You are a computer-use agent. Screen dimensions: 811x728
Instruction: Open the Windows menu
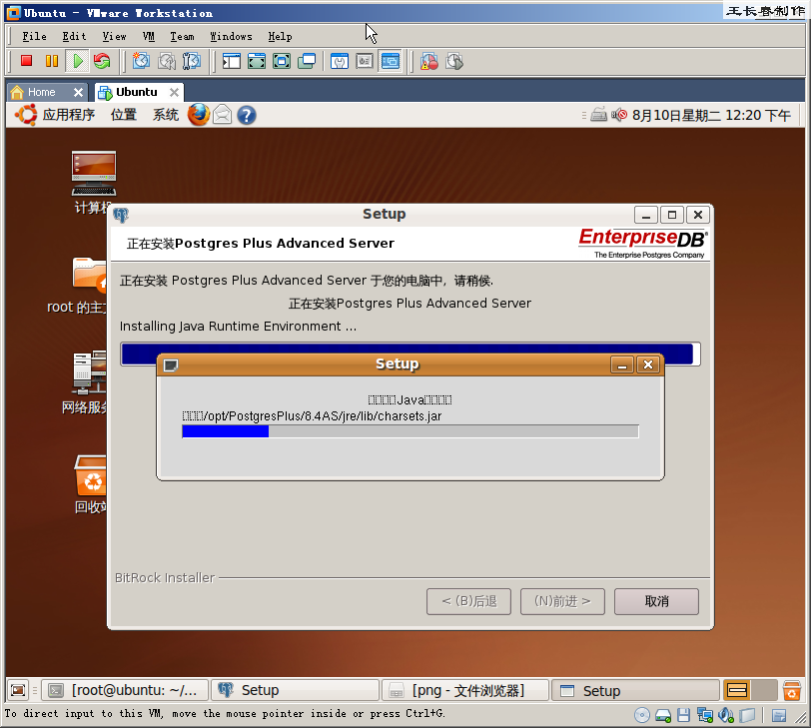tap(231, 36)
